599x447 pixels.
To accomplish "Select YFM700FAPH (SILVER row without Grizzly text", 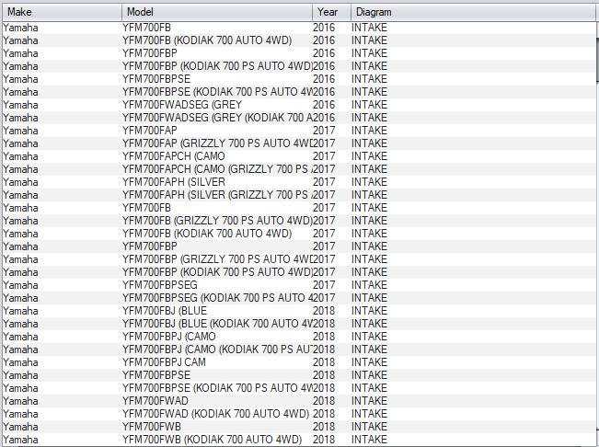I will 299,182.
